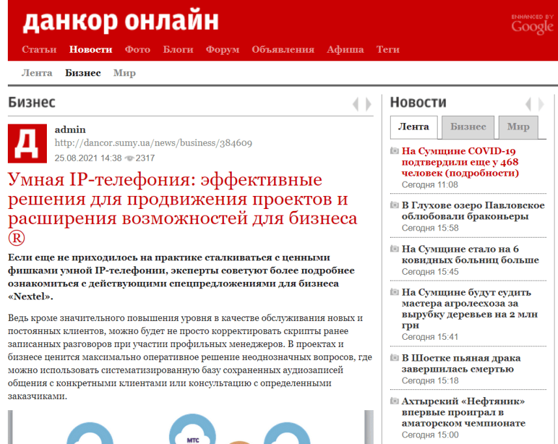This screenshot has height=444, width=558.
Task: Open the Статьи menu item
Action: (39, 49)
